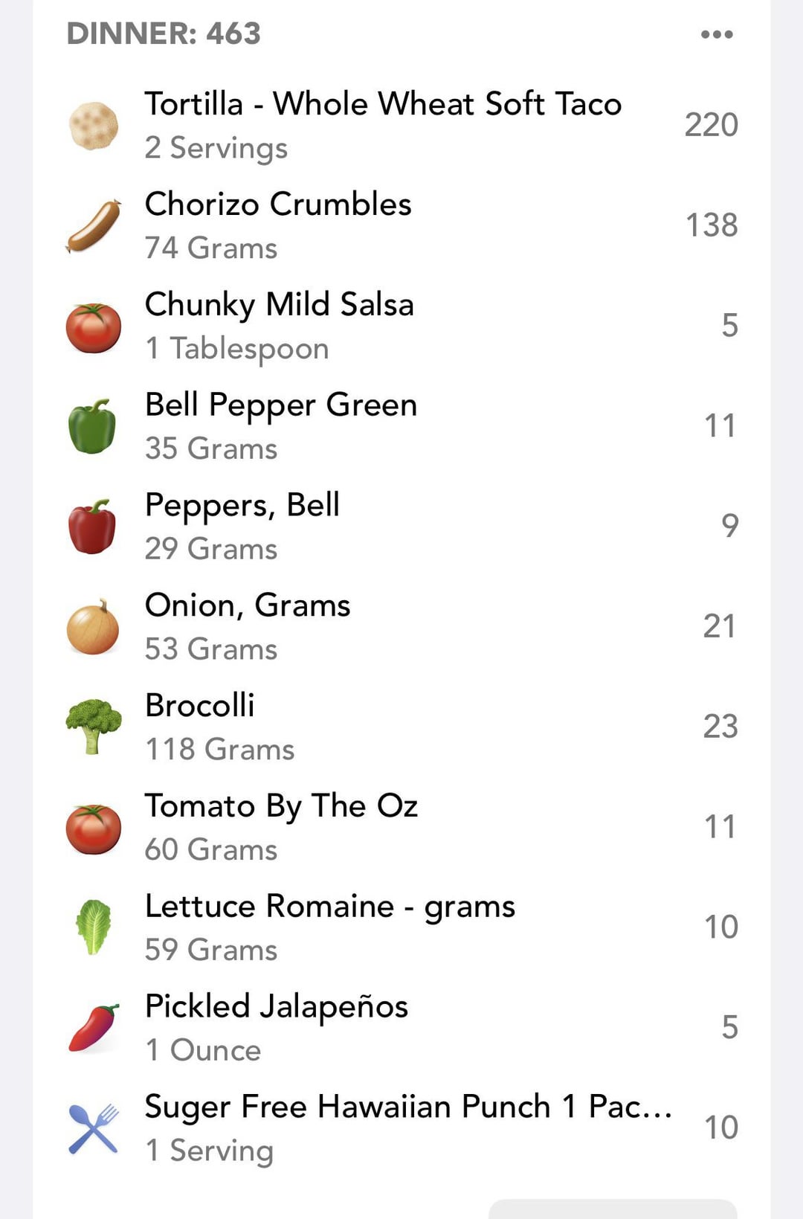This screenshot has width=803, height=1219.
Task: Select Chunky Mild Salsa food item
Action: (280, 305)
